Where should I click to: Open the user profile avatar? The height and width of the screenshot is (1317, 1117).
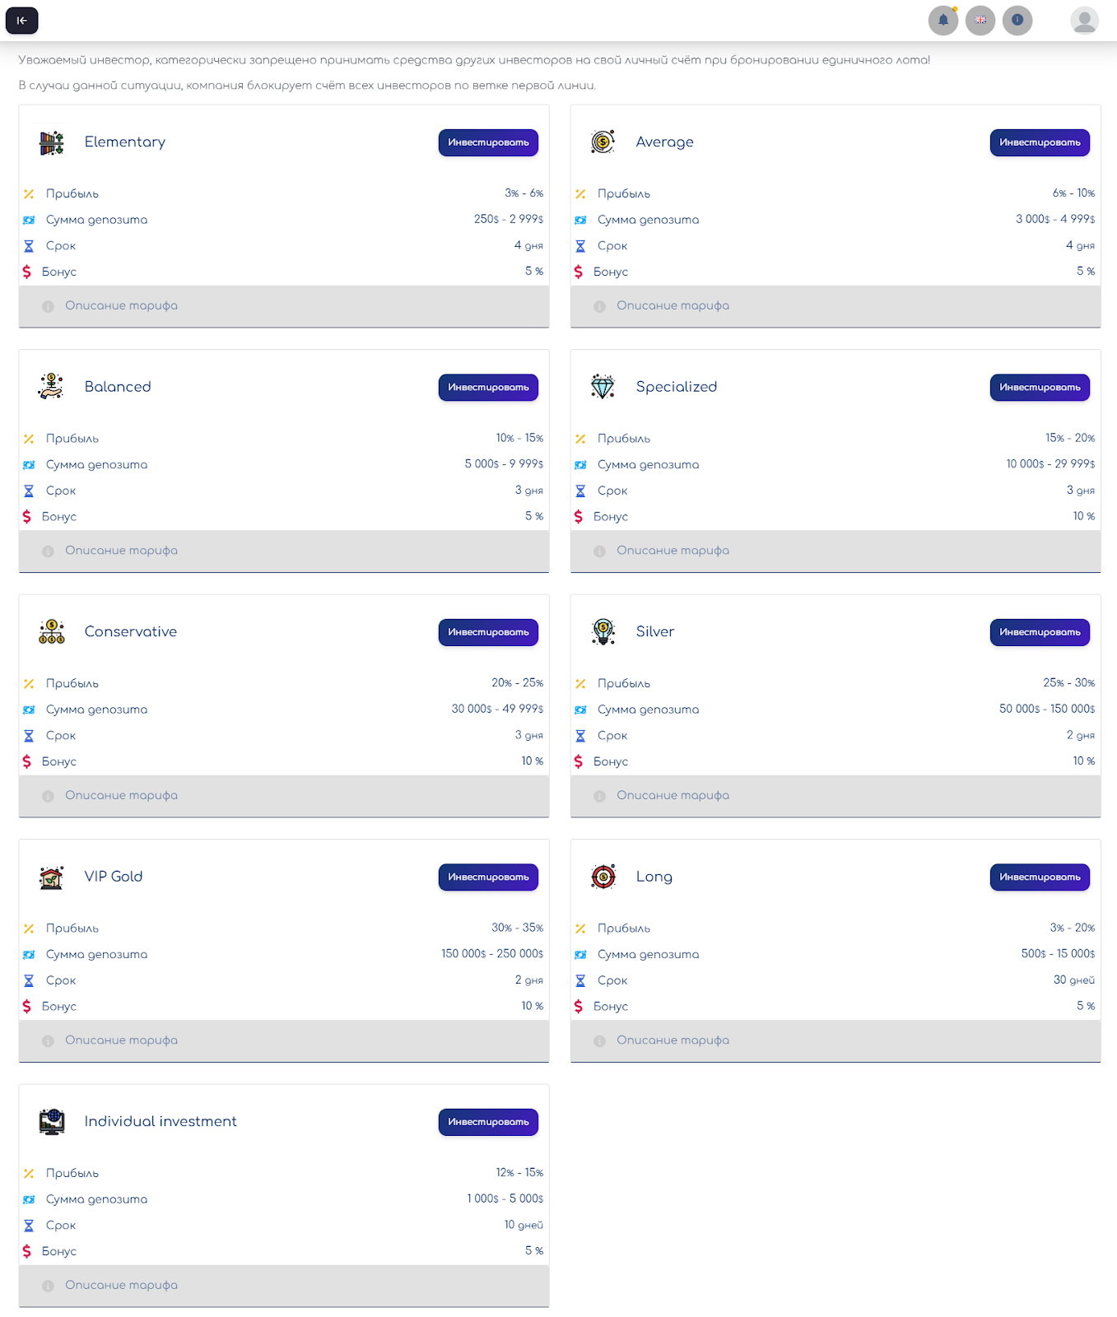tap(1084, 21)
